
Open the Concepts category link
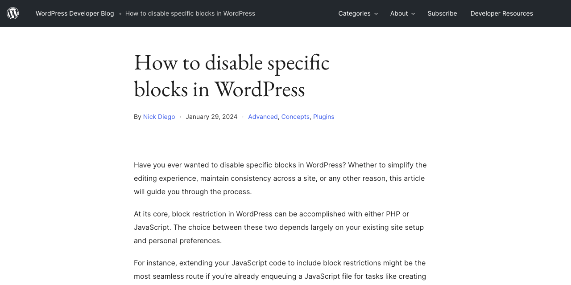[295, 117]
